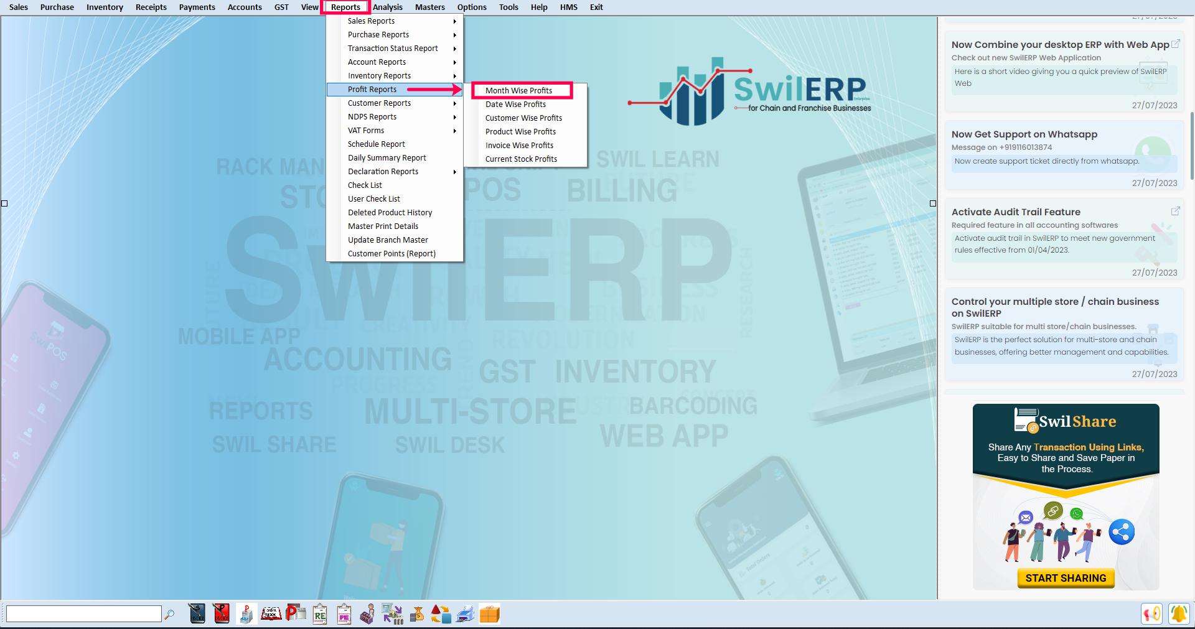Click START SHARING button
Viewport: 1195px width, 629px height.
(x=1066, y=578)
